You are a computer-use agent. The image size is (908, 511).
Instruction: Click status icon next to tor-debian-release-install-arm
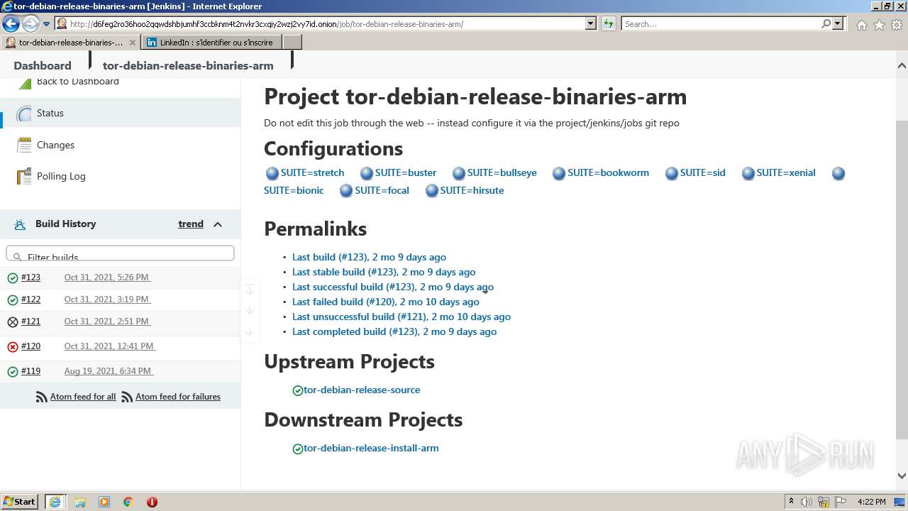pos(298,449)
